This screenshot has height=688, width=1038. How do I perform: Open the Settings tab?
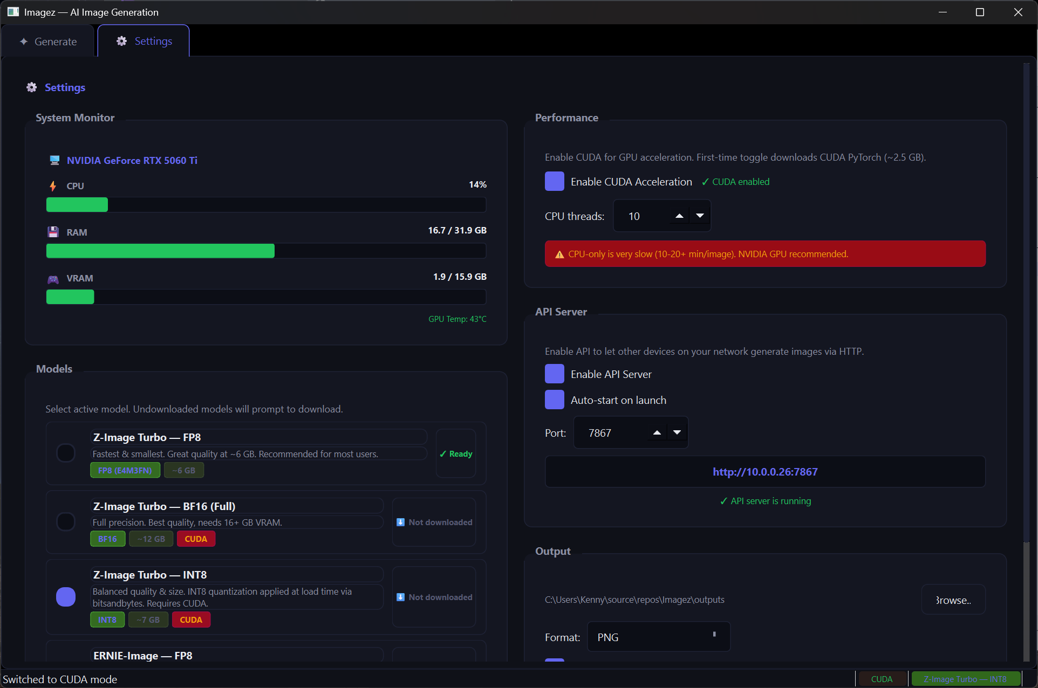144,41
